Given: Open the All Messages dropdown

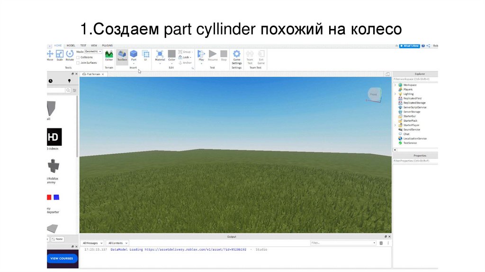Looking at the screenshot, I should (92, 243).
